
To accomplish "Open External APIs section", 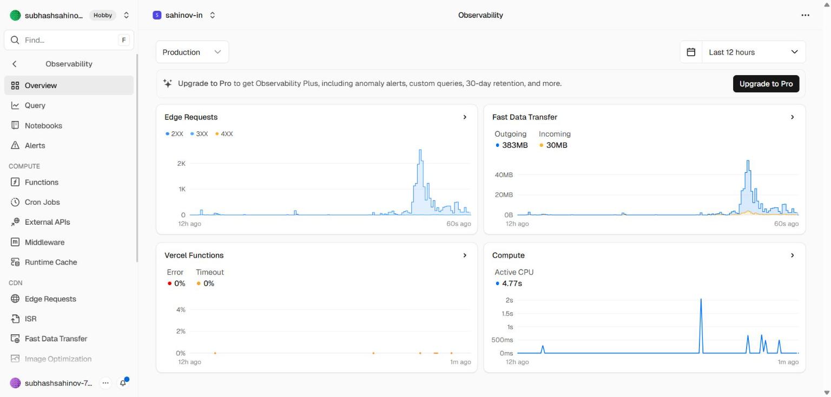I will [x=69, y=222].
